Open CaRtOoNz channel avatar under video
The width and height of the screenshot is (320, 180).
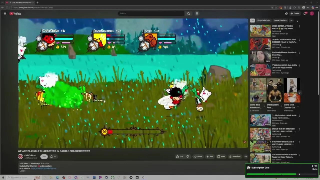pyautogui.click(x=20, y=156)
